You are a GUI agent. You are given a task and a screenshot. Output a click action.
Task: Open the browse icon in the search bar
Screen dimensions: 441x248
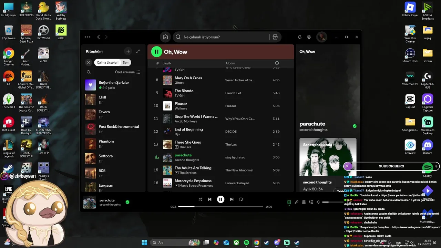pyautogui.click(x=275, y=37)
